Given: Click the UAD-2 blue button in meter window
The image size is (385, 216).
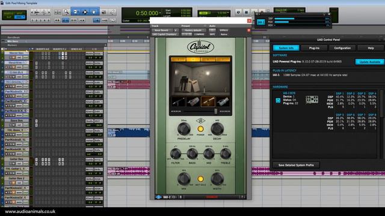Looking at the screenshot, I should pyautogui.click(x=260, y=22).
